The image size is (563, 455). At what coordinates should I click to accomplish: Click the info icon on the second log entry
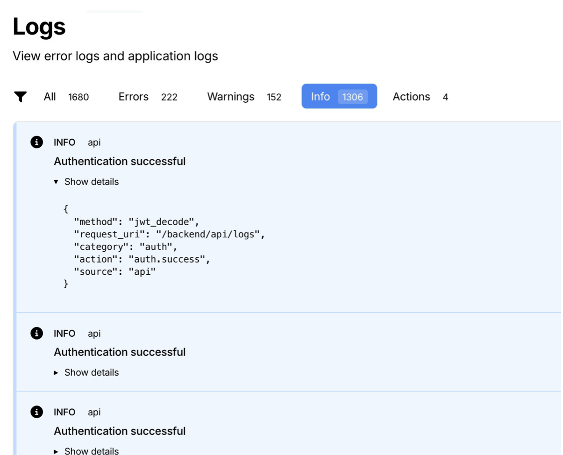[x=36, y=334]
